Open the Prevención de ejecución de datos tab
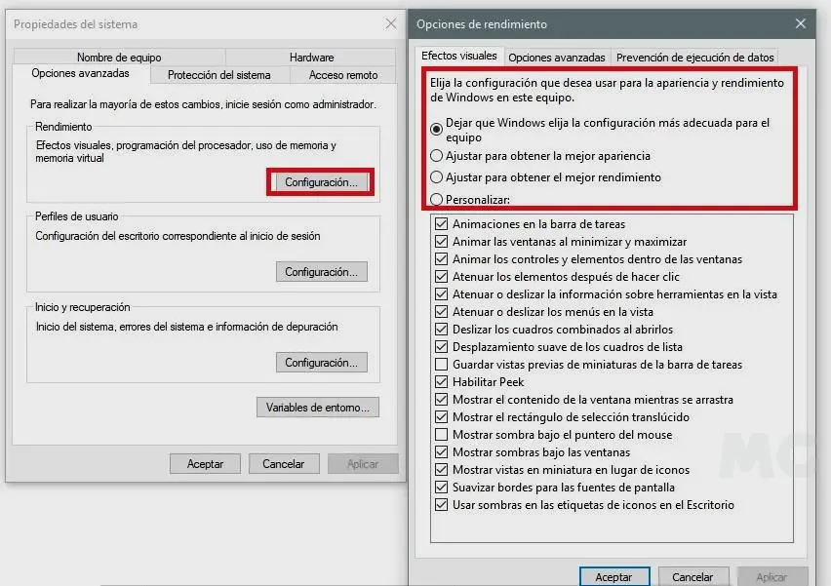The width and height of the screenshot is (831, 586). point(694,58)
